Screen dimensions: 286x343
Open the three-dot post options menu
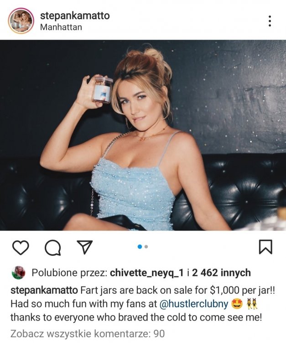click(x=270, y=21)
